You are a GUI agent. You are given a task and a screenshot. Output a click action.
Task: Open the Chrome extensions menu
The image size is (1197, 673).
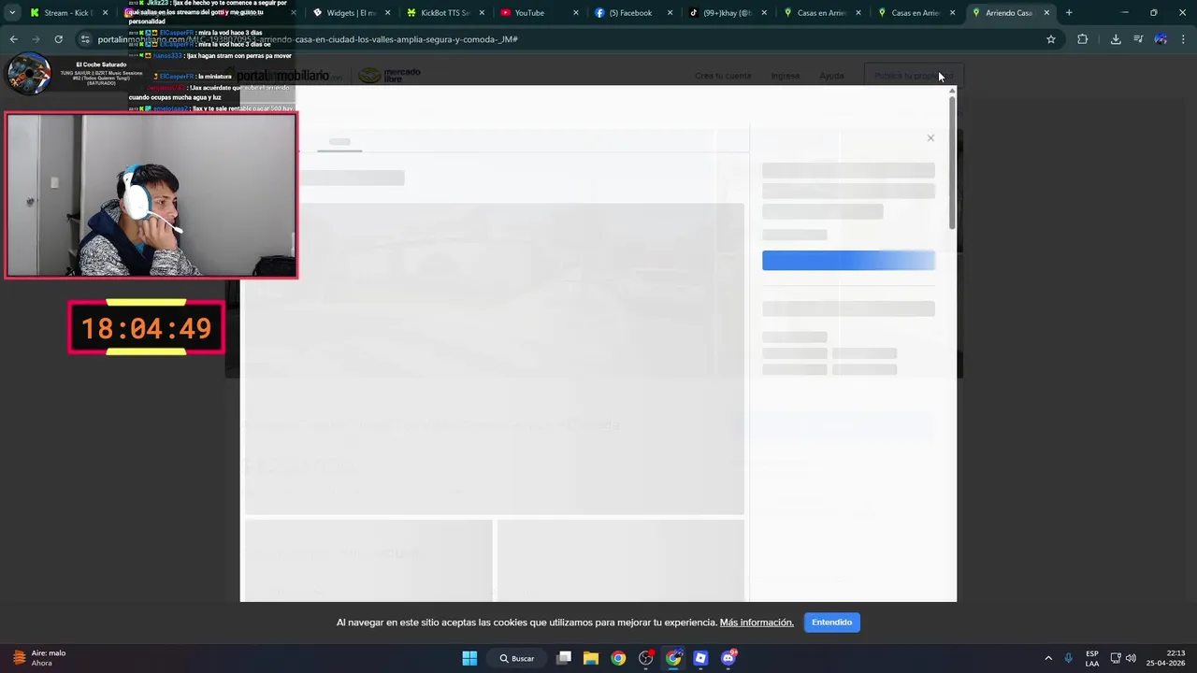tap(1083, 39)
